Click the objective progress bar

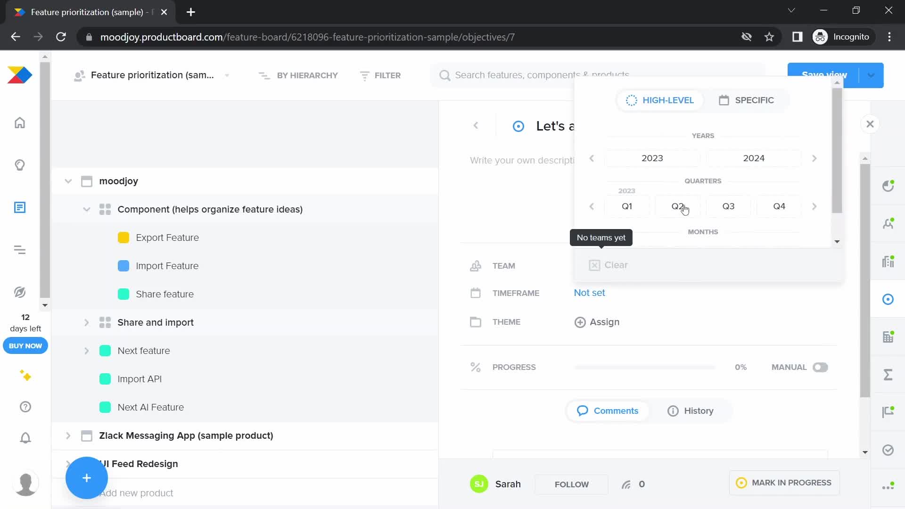(x=644, y=367)
